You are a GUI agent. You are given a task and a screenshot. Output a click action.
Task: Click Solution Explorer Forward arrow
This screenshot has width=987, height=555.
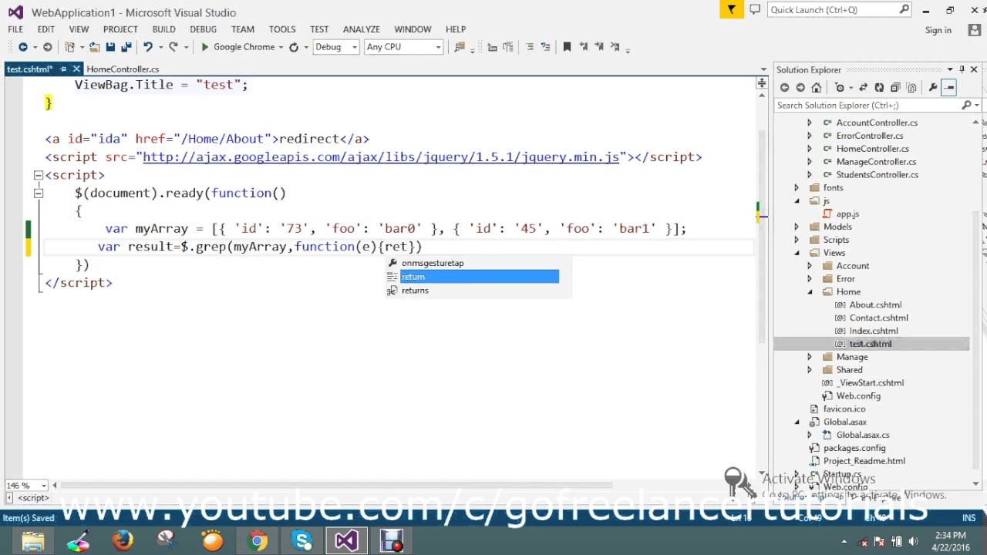click(x=800, y=88)
